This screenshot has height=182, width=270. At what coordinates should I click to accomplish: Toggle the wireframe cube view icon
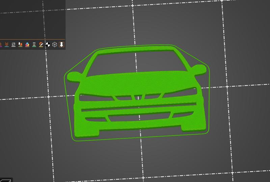(x=55, y=44)
